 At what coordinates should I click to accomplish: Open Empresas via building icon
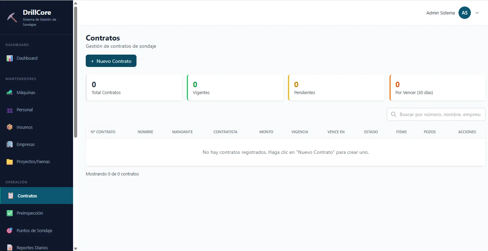10,145
